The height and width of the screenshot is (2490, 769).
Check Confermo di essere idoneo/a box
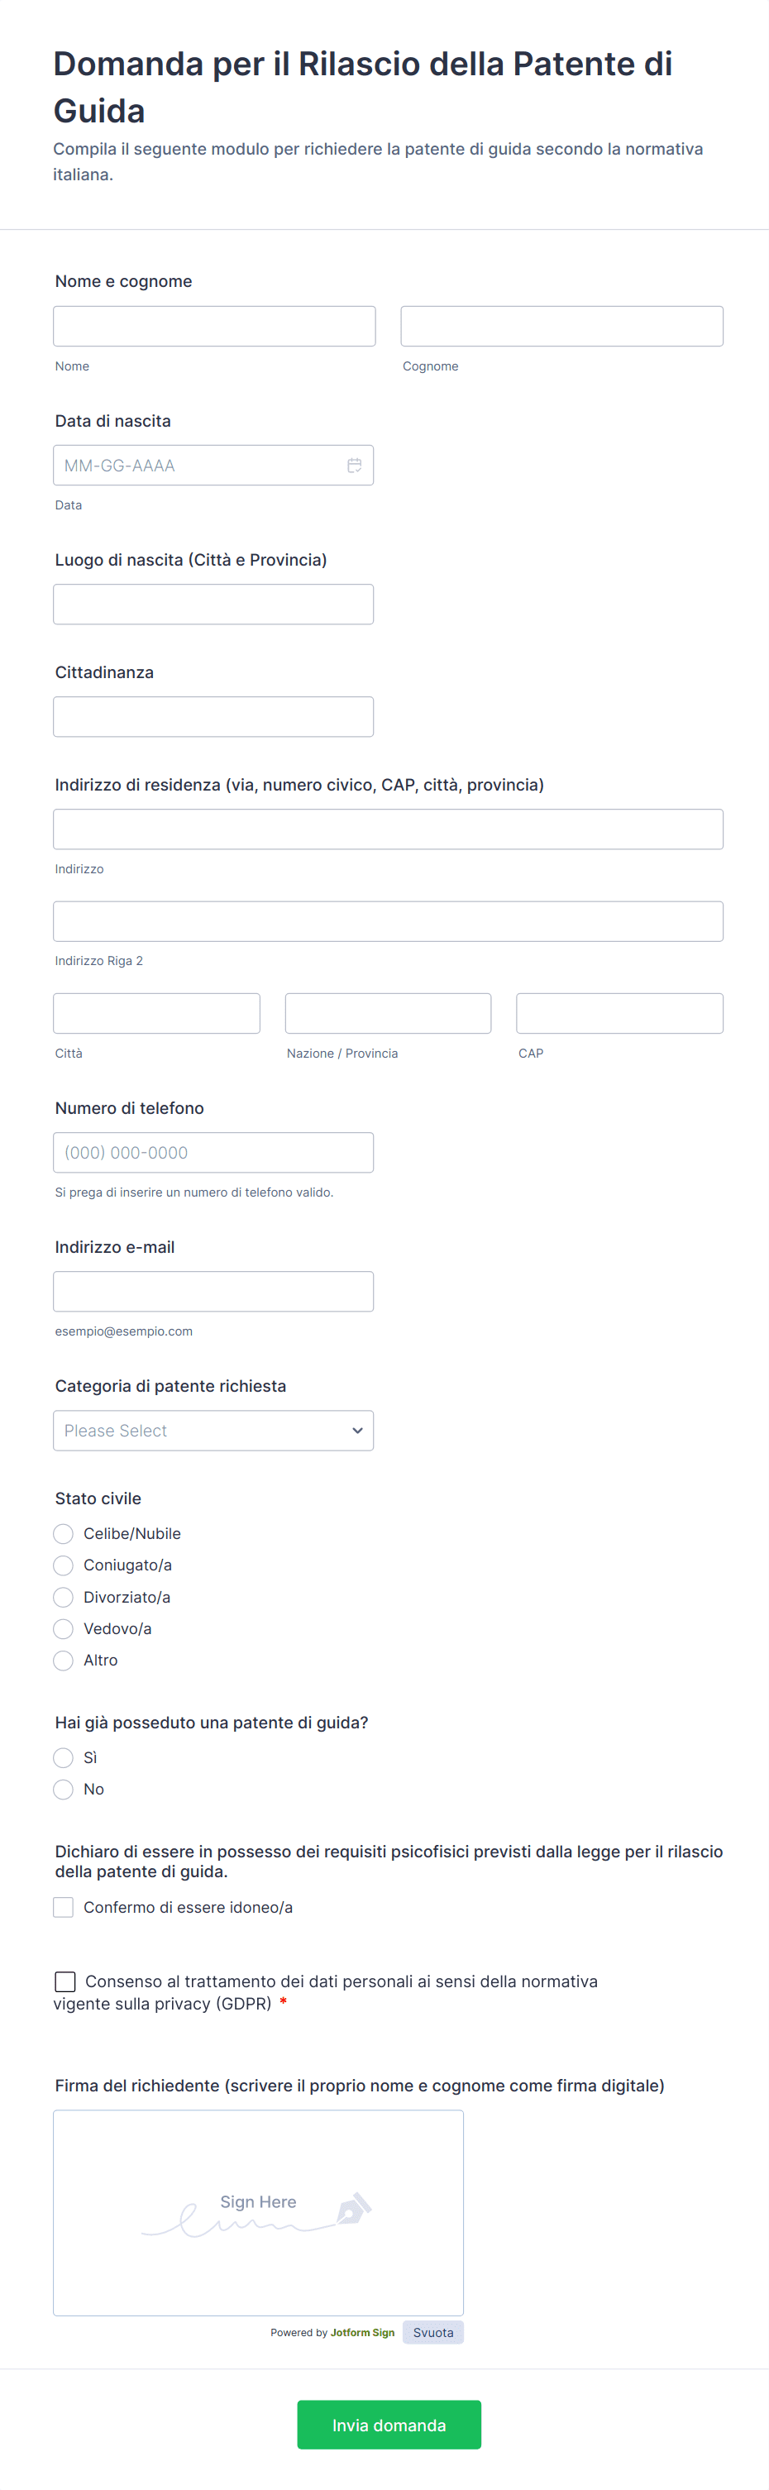[64, 1907]
